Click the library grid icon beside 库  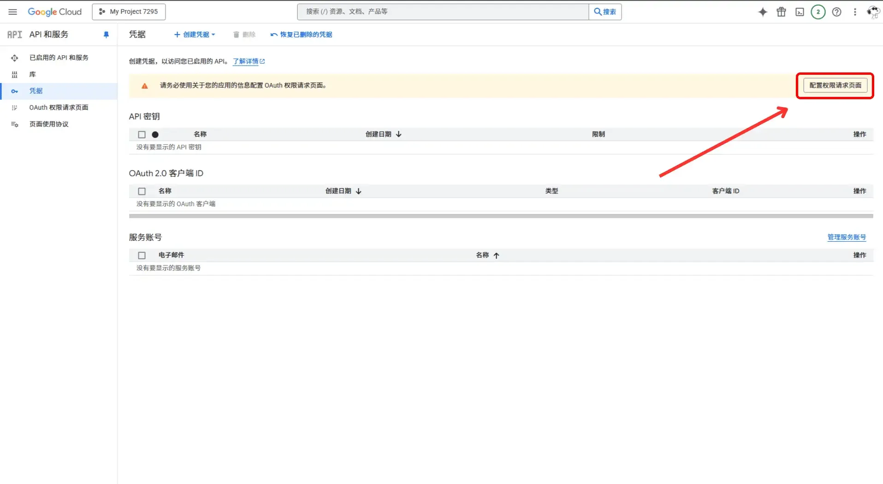click(x=15, y=74)
